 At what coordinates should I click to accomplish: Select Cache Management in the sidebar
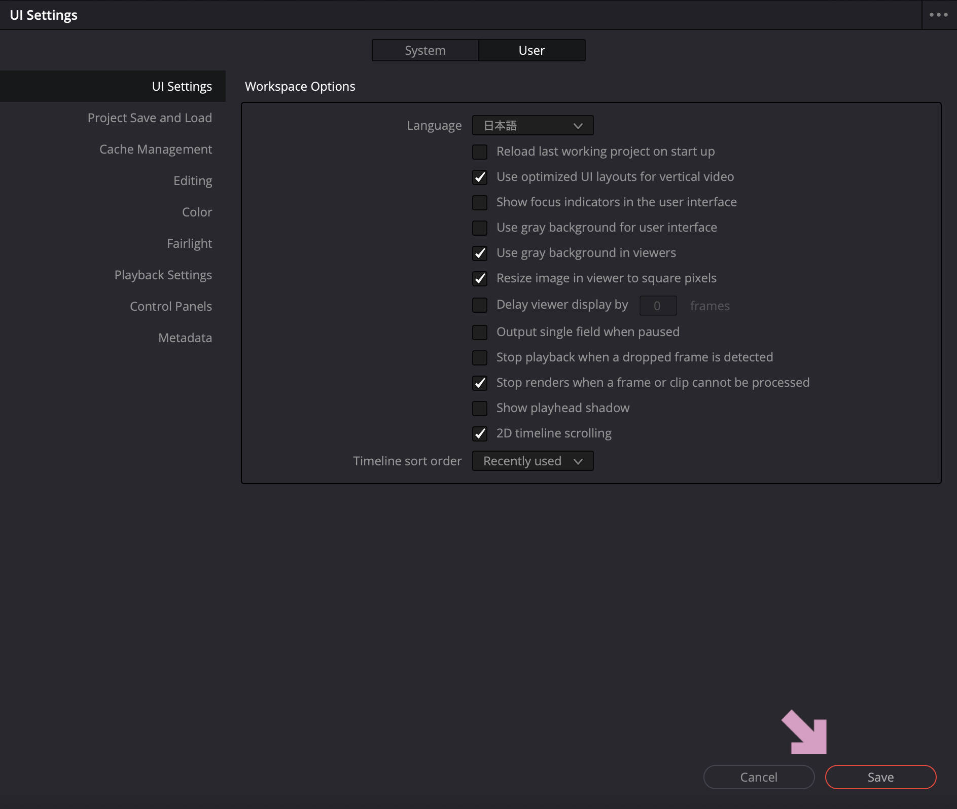point(156,149)
